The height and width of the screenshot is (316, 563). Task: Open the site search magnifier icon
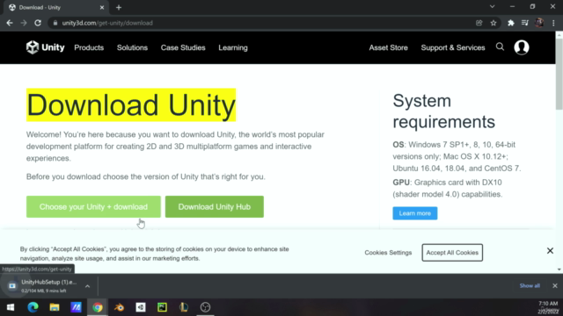pyautogui.click(x=500, y=47)
